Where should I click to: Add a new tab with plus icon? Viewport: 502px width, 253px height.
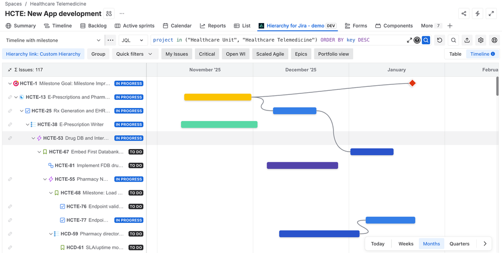(x=450, y=26)
